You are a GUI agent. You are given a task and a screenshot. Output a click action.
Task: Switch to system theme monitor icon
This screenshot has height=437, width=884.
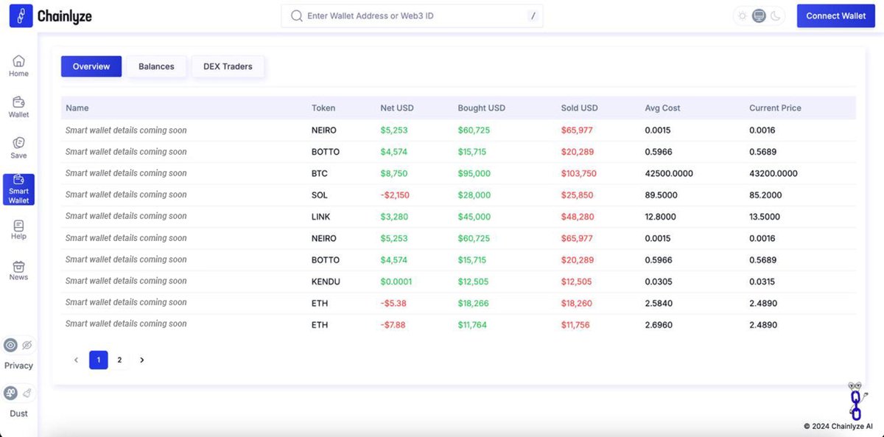click(759, 15)
